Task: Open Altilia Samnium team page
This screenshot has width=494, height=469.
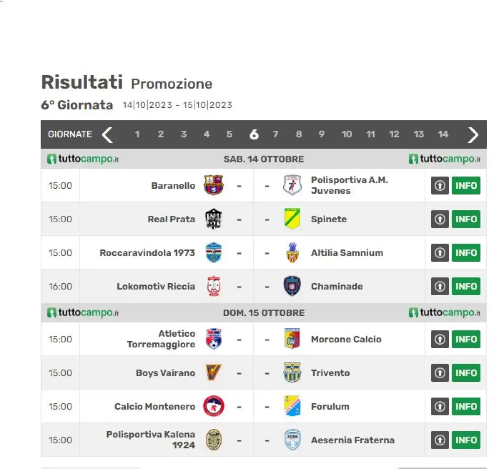Action: click(x=347, y=253)
